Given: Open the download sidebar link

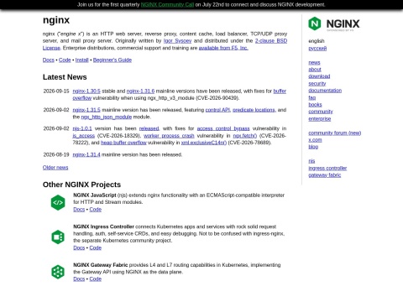Looking at the screenshot, I should (319, 76).
